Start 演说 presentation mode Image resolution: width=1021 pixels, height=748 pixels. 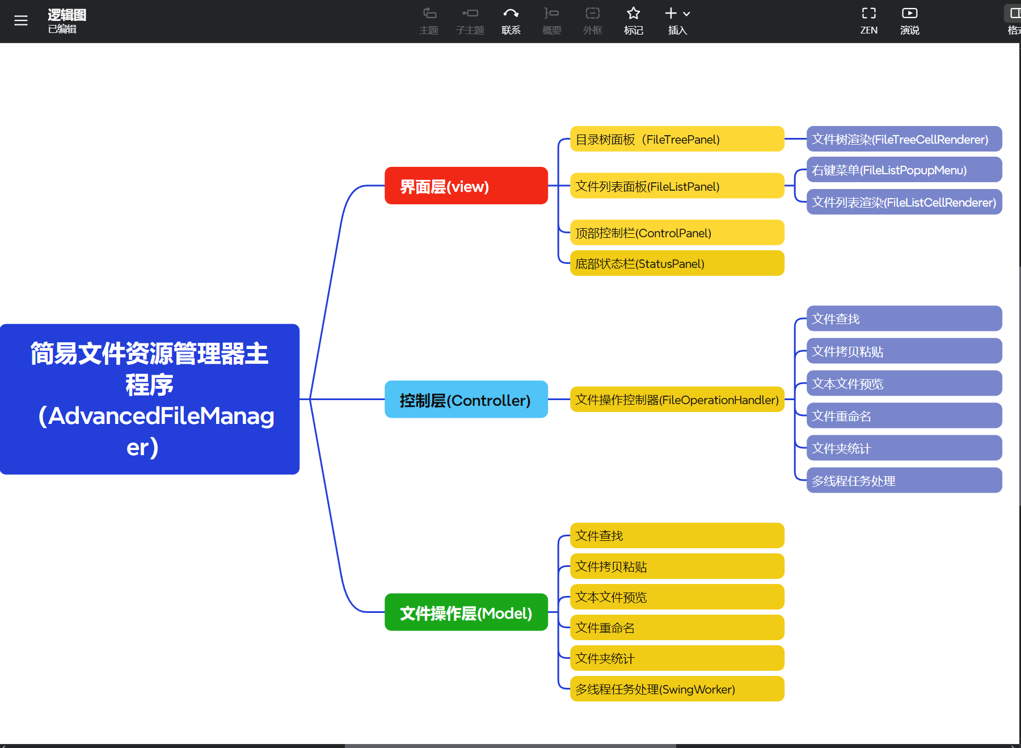(x=909, y=20)
